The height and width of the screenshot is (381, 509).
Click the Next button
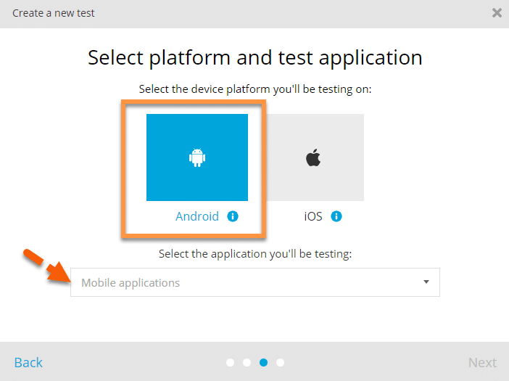point(482,362)
